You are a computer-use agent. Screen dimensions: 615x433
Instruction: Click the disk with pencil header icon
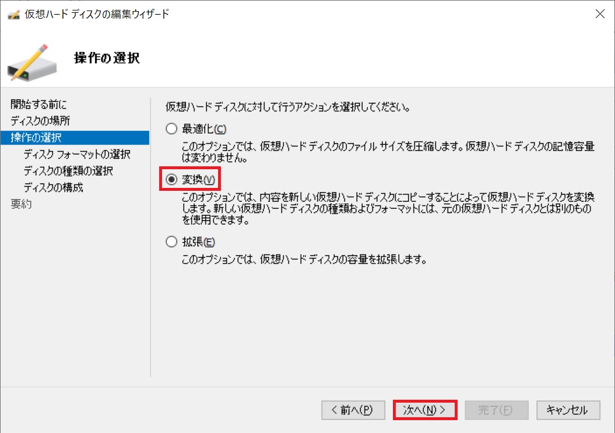pyautogui.click(x=32, y=63)
